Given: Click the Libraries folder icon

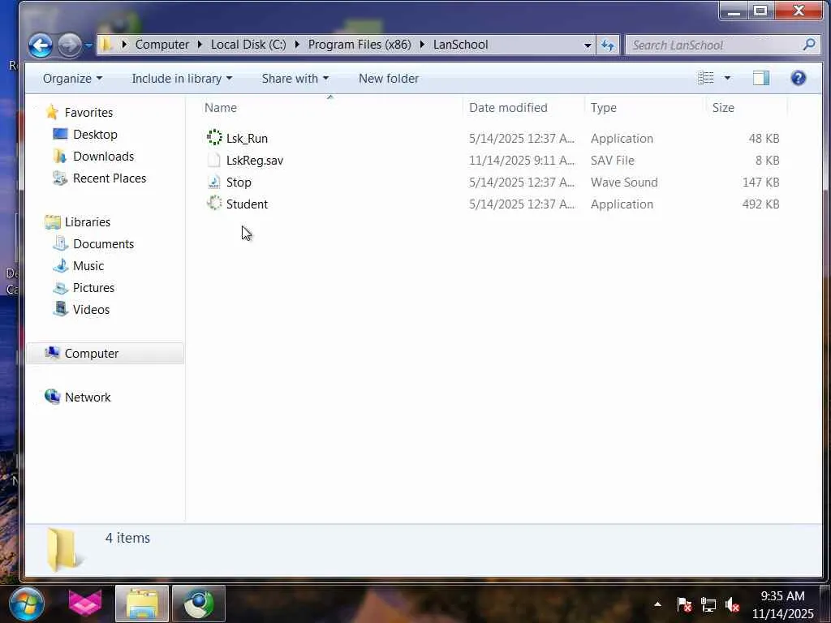Looking at the screenshot, I should click(53, 222).
